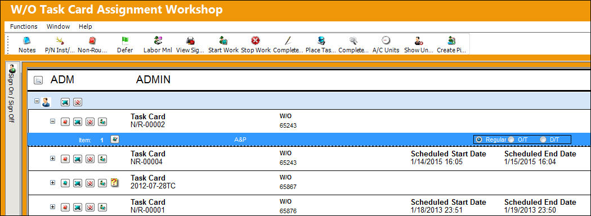Click the employee person icon

pos(46,102)
